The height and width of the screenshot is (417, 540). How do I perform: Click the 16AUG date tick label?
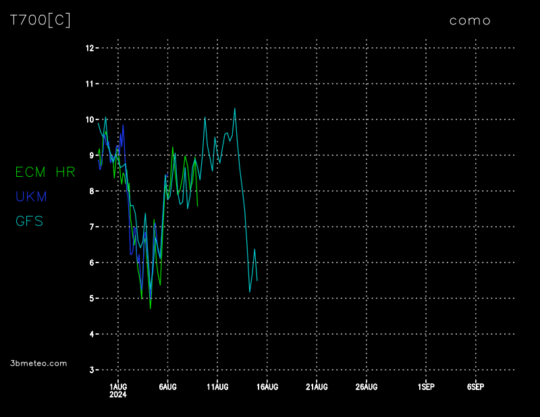pos(267,387)
